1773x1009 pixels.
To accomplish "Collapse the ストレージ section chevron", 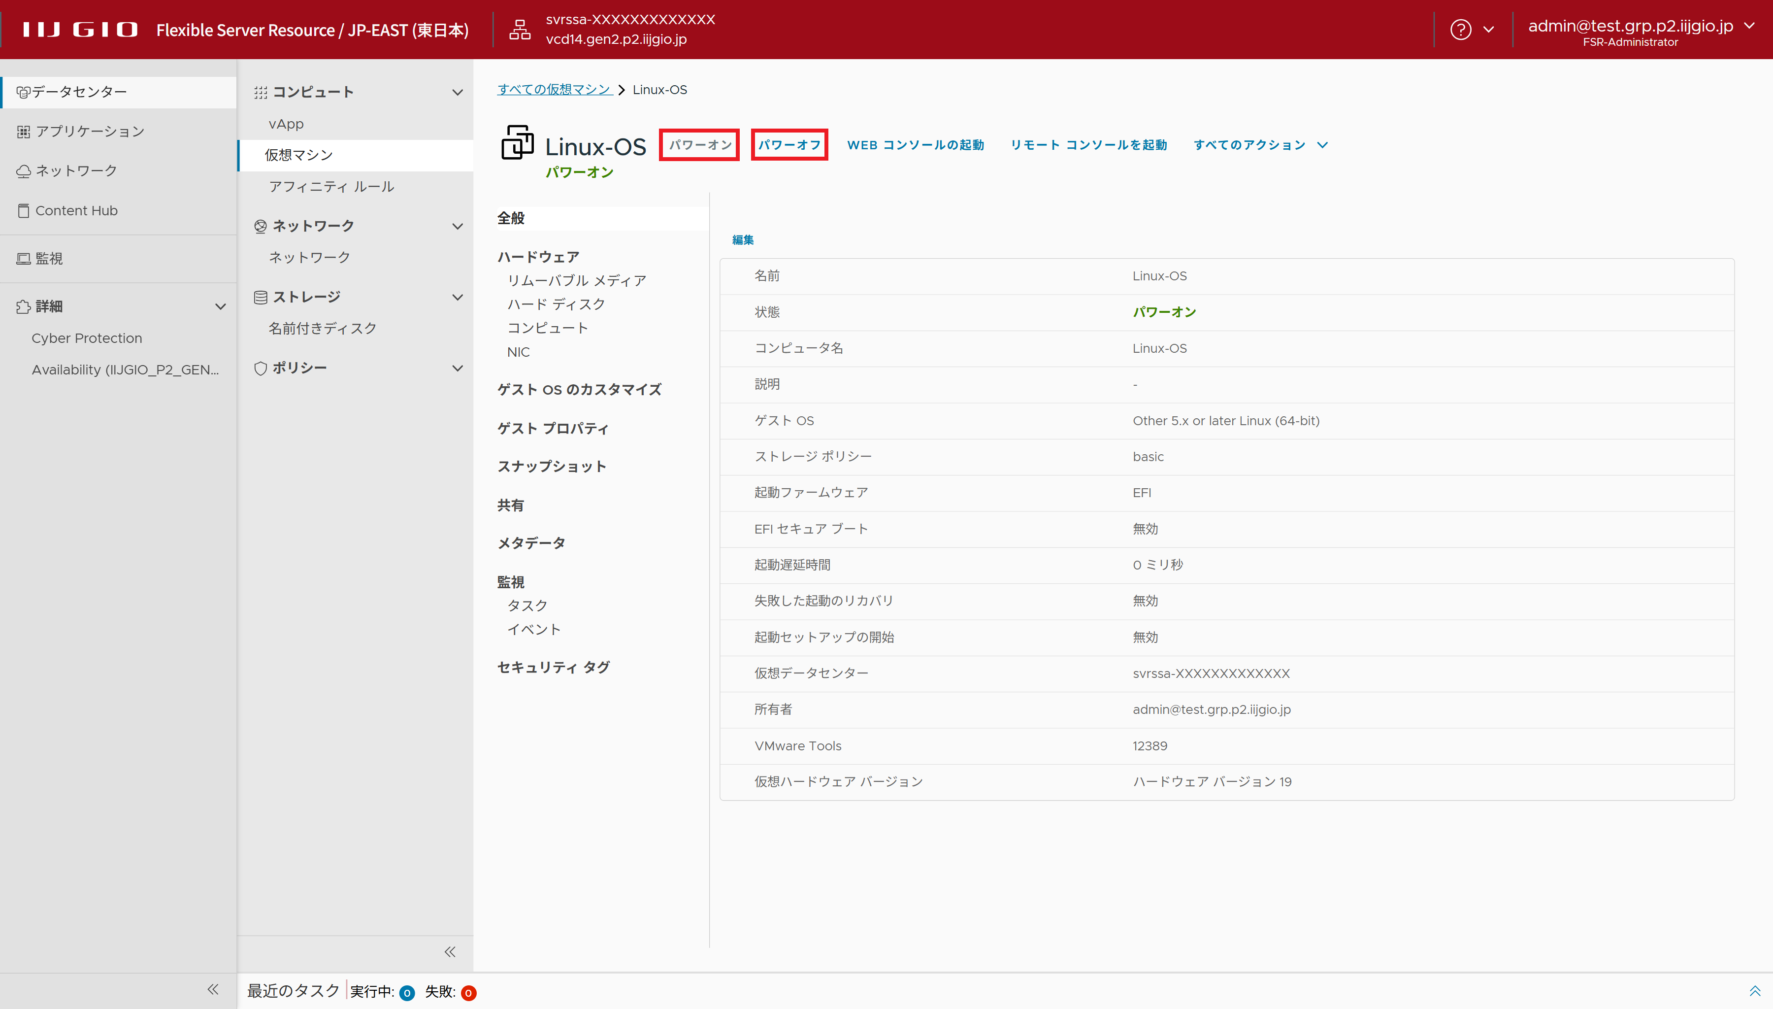I will [457, 297].
